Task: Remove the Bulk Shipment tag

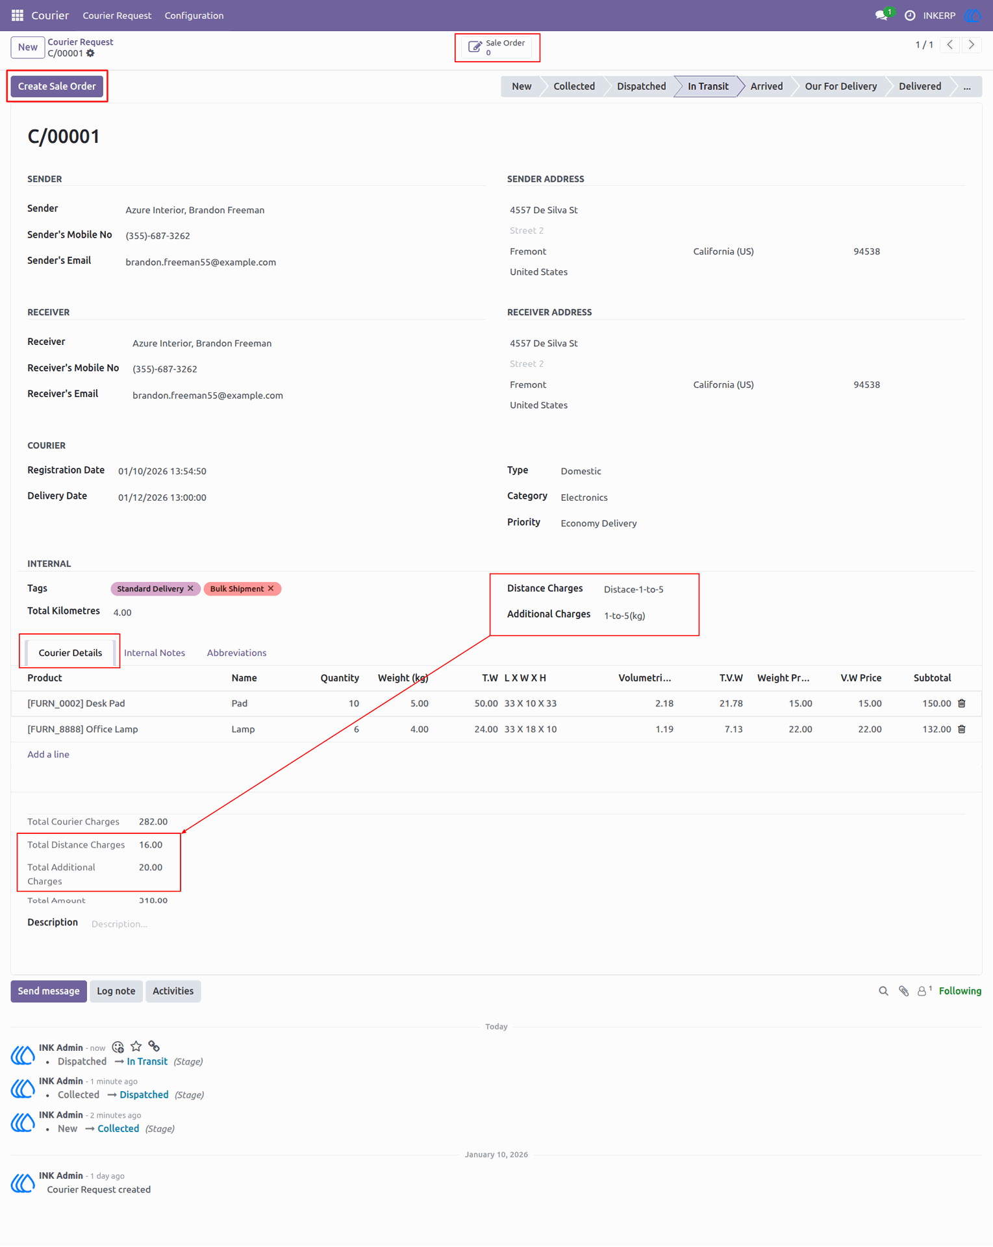Action: (271, 588)
